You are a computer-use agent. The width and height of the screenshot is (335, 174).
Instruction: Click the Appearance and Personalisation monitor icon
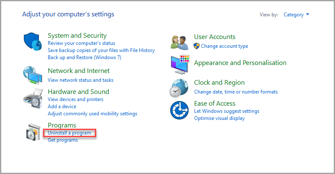180,64
